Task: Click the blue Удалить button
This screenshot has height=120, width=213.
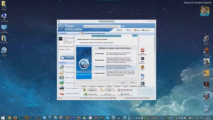Action: (68, 58)
